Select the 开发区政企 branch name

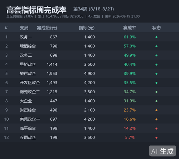tap(30, 83)
